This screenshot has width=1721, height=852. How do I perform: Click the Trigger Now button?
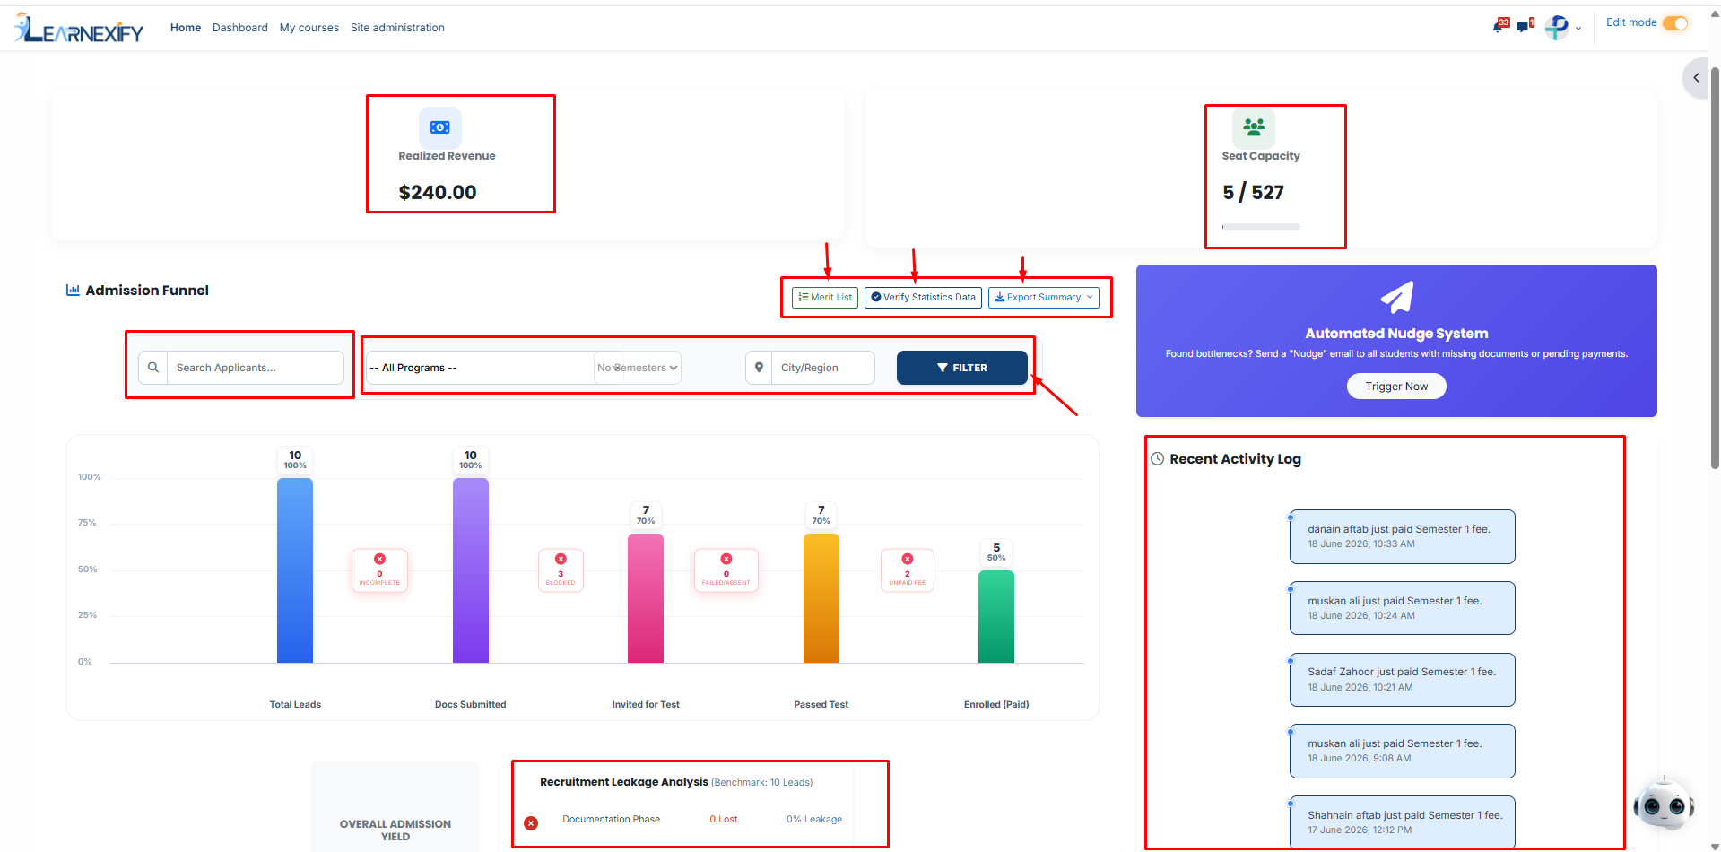pos(1396,387)
